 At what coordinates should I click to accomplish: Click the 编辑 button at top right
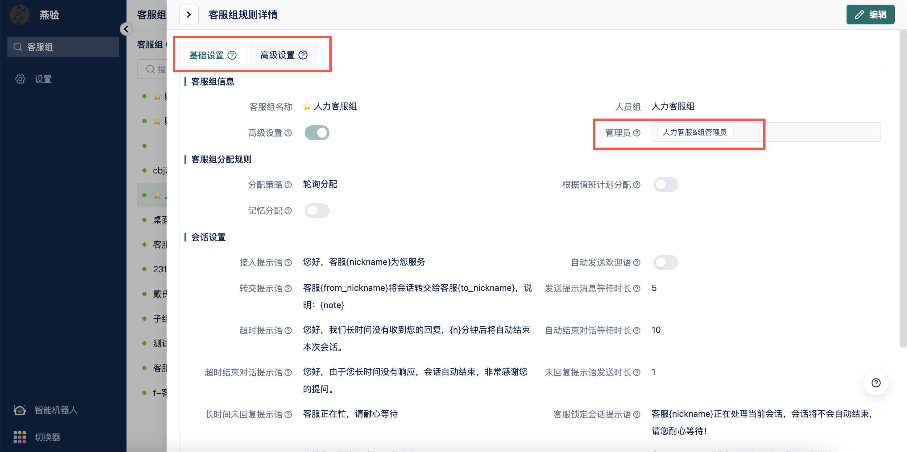click(870, 15)
